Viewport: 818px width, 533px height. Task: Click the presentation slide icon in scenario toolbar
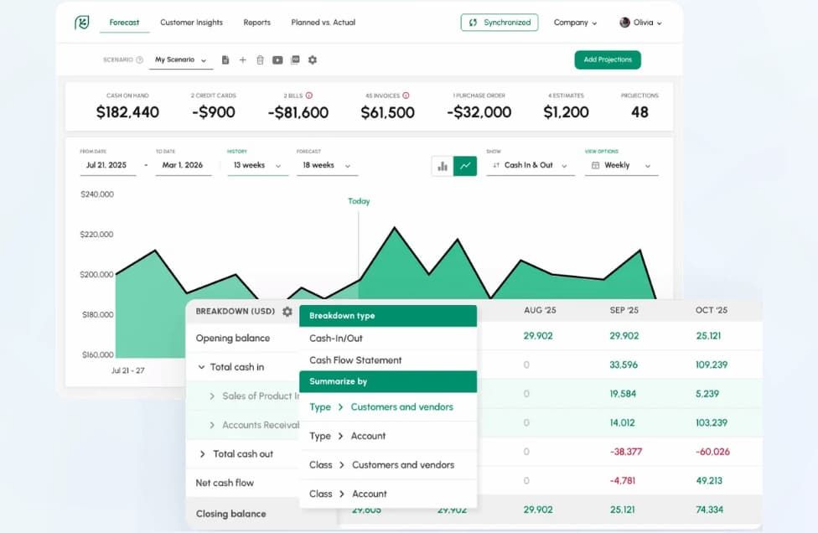coord(295,60)
